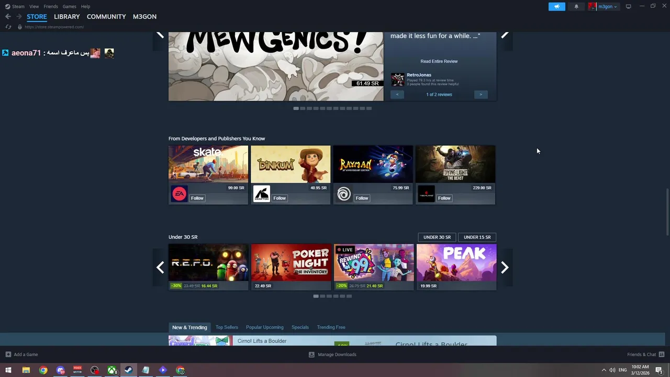Follow the Techland publisher

coord(444,198)
